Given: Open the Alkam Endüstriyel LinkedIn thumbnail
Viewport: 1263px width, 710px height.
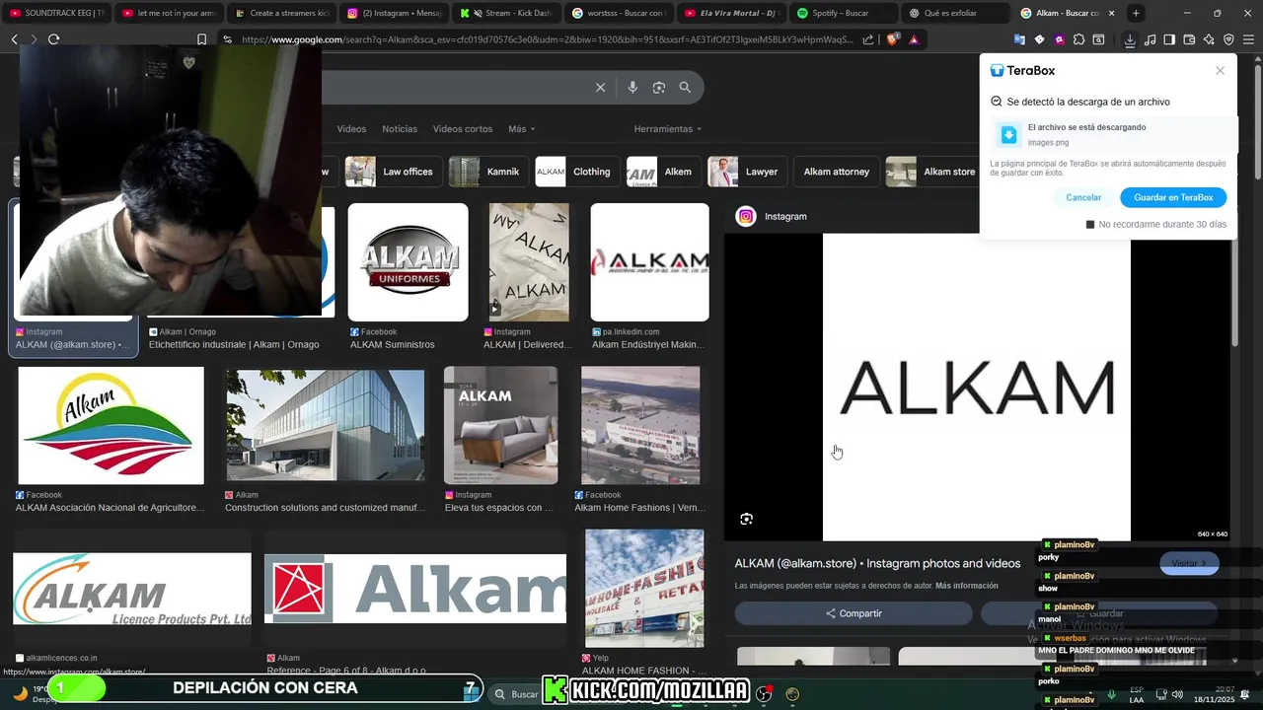Looking at the screenshot, I should coord(649,262).
